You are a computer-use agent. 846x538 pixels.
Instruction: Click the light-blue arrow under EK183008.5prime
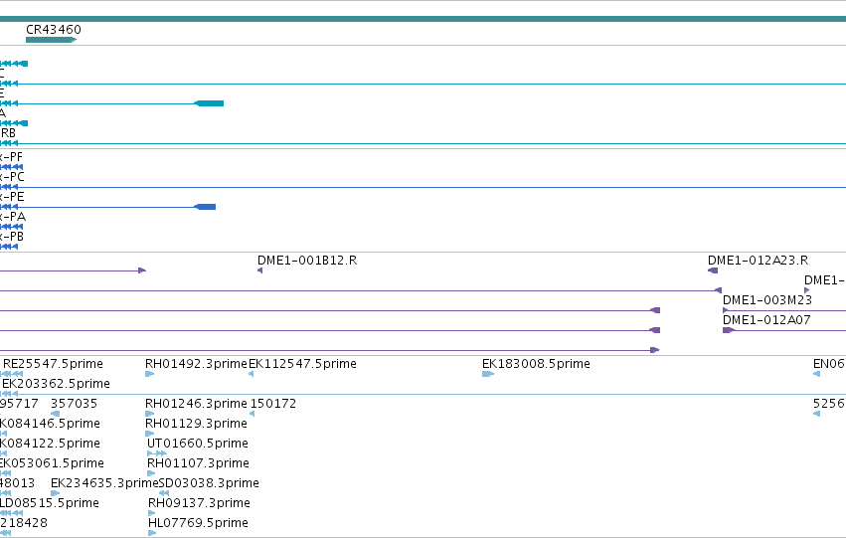[x=488, y=374]
